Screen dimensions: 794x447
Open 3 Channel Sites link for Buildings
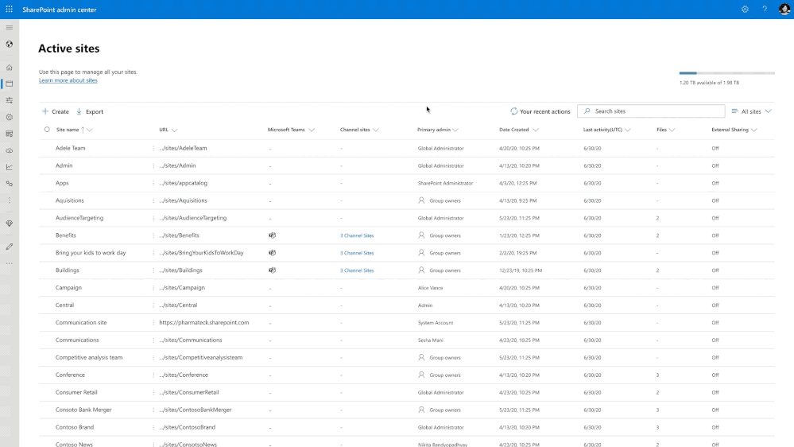point(357,270)
